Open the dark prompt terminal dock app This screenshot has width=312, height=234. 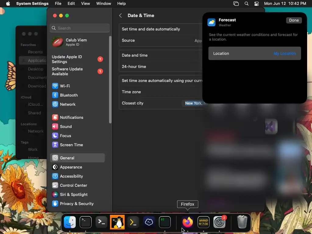pos(101,222)
